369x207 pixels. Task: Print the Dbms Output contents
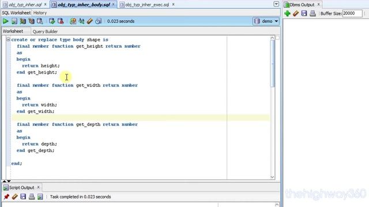point(312,13)
